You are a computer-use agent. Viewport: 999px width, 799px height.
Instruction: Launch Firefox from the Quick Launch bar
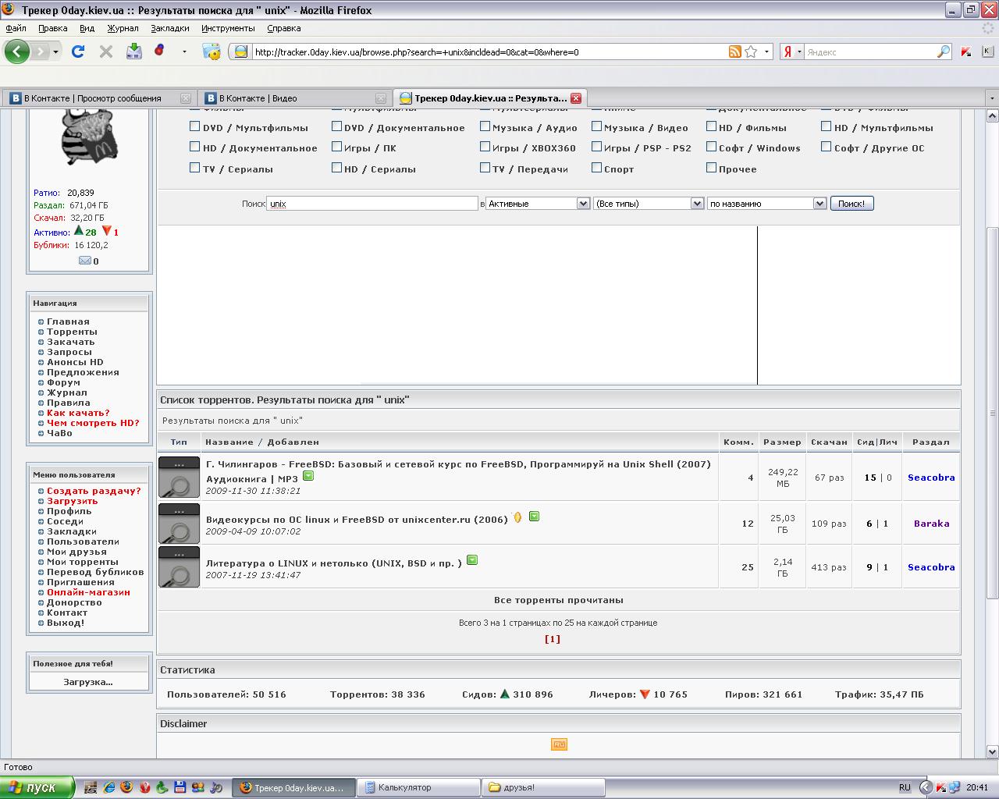tap(126, 787)
